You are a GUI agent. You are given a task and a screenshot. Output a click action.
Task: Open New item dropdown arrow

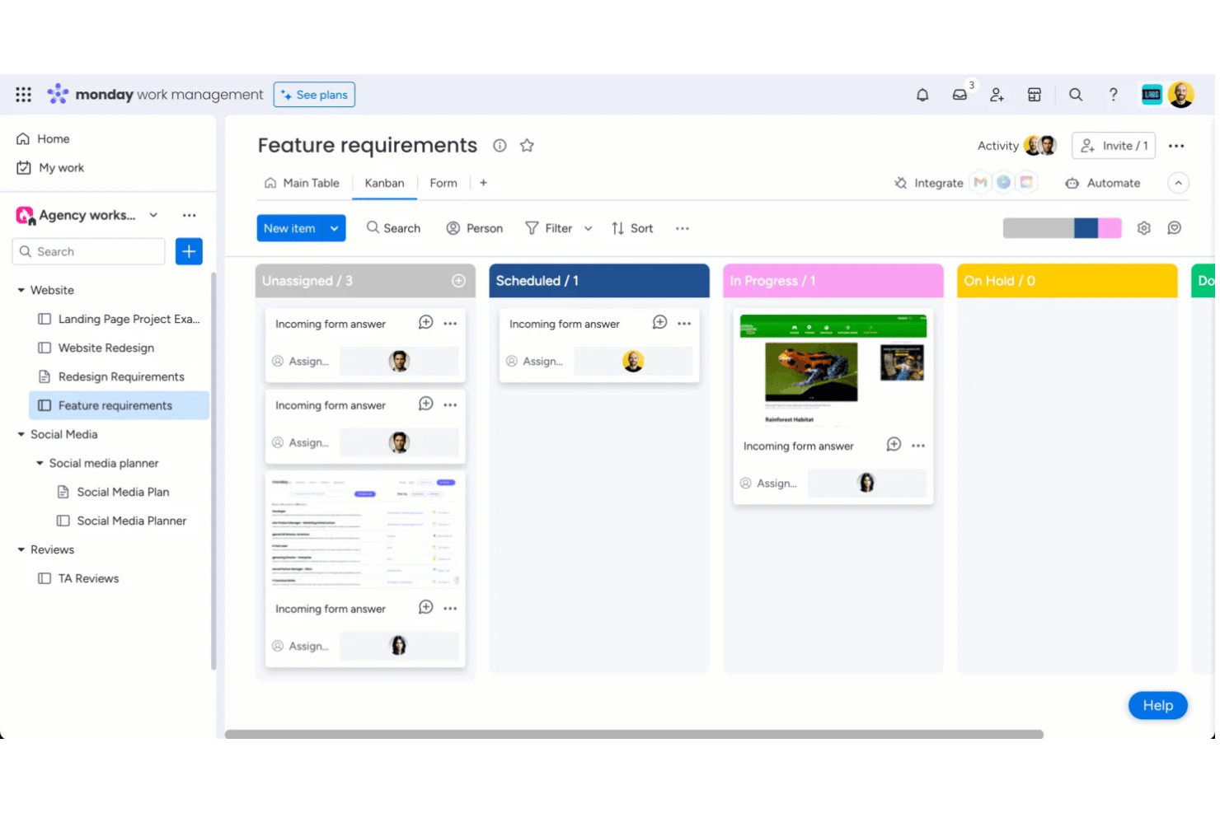pyautogui.click(x=334, y=228)
